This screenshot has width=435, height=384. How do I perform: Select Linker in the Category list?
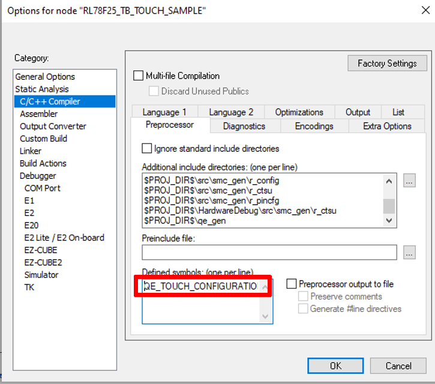[31, 151]
